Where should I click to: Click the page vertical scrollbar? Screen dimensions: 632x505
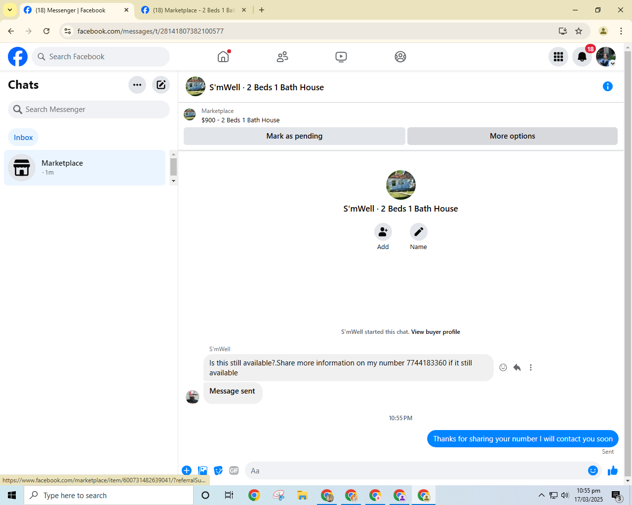click(x=628, y=264)
